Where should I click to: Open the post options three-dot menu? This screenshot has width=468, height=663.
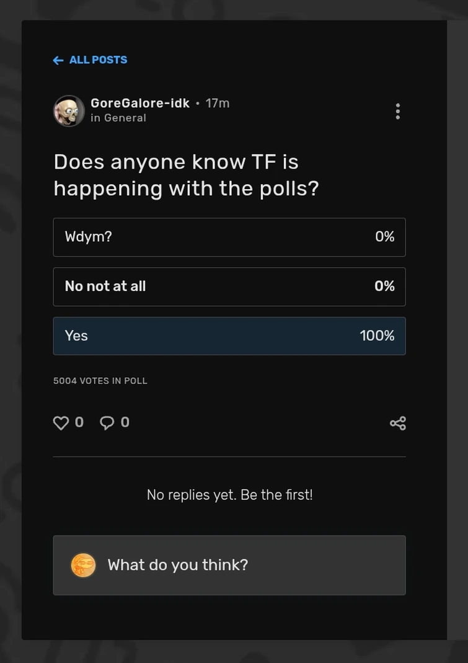[397, 110]
